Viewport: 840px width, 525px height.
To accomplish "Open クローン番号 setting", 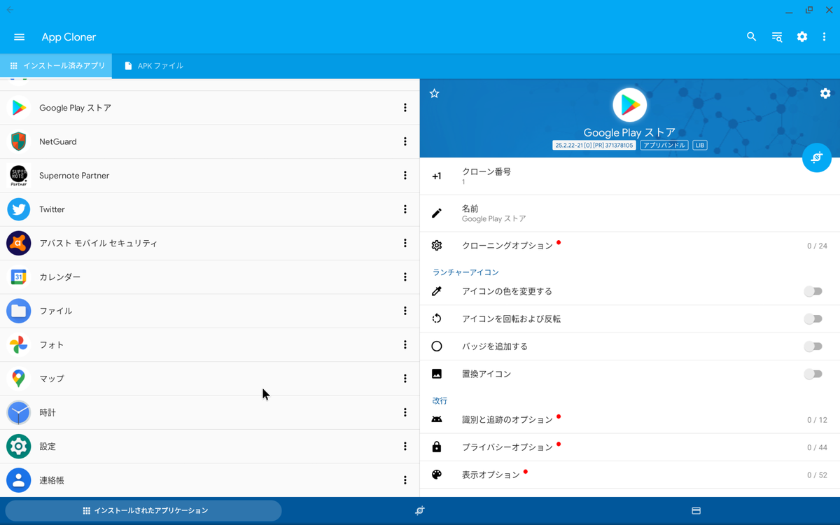I will click(630, 176).
